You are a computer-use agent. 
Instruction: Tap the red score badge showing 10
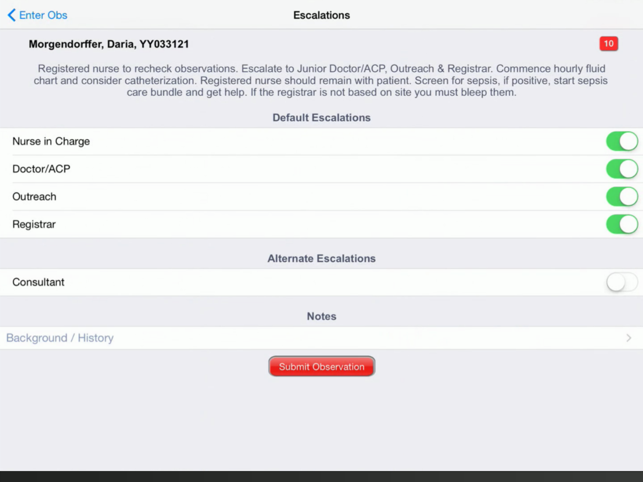pos(608,44)
